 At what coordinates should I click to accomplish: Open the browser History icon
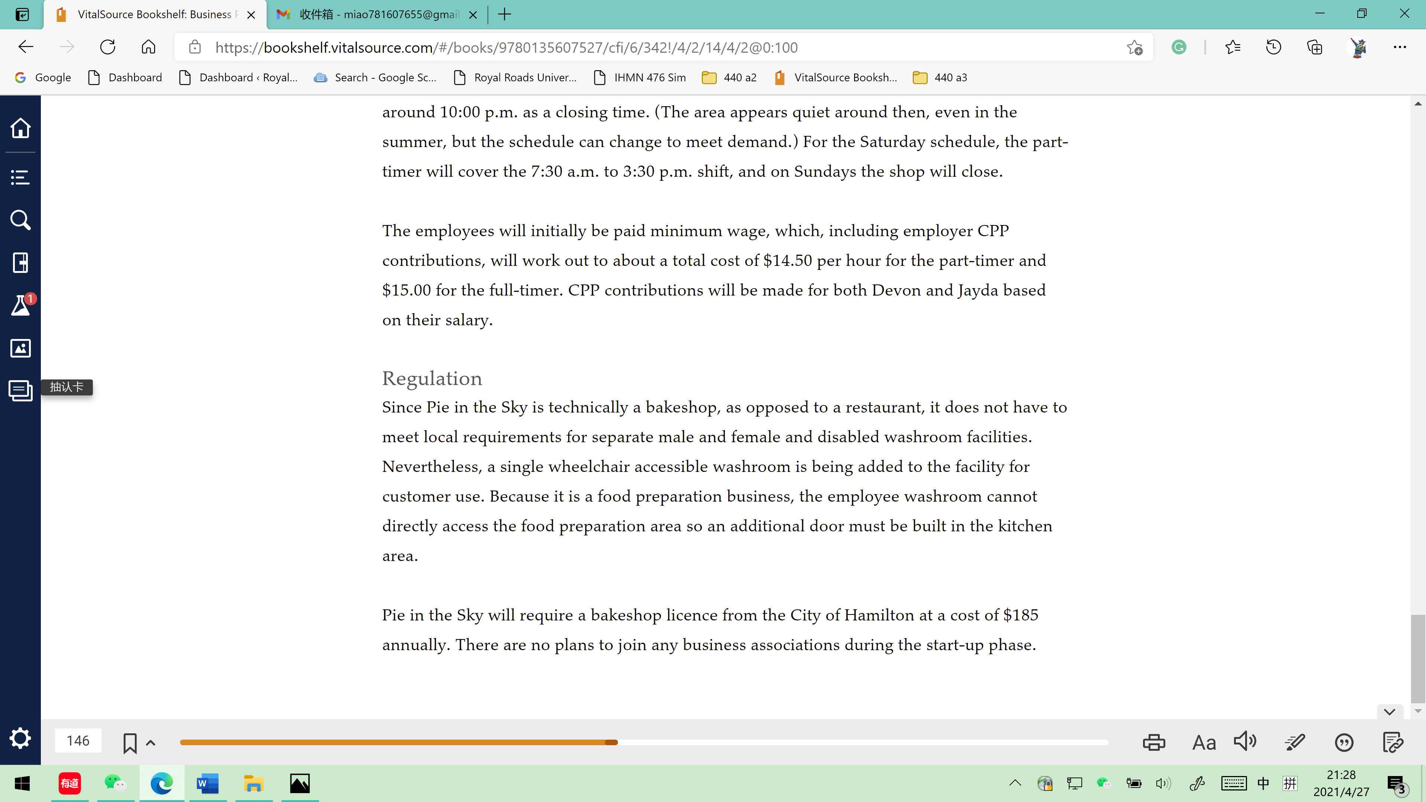click(x=1274, y=48)
